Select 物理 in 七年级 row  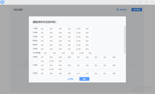pos(69,57)
